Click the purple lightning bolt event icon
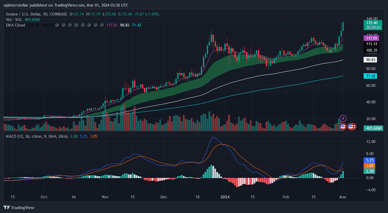 pyautogui.click(x=343, y=118)
